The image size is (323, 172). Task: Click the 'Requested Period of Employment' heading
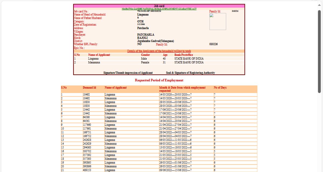tap(159, 80)
